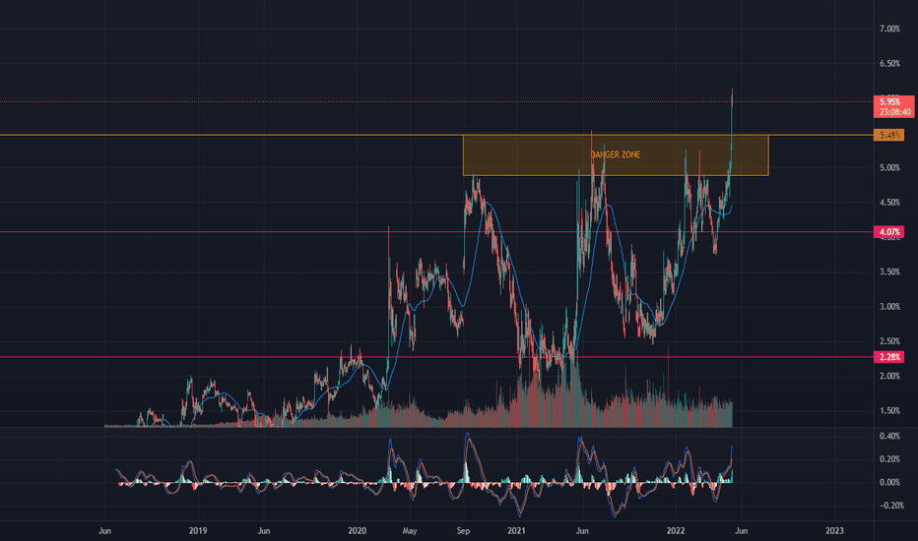Click the 4.50% price axis tick
The image size is (918, 541).
click(x=889, y=203)
